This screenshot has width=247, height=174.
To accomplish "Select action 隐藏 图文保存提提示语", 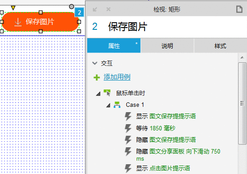I will pyautogui.click(x=166, y=140).
